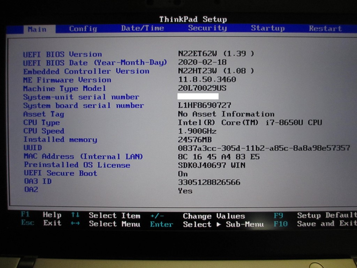Select System-unit serial number label
Viewport: 357px width, 268px height.
pyautogui.click(x=81, y=97)
